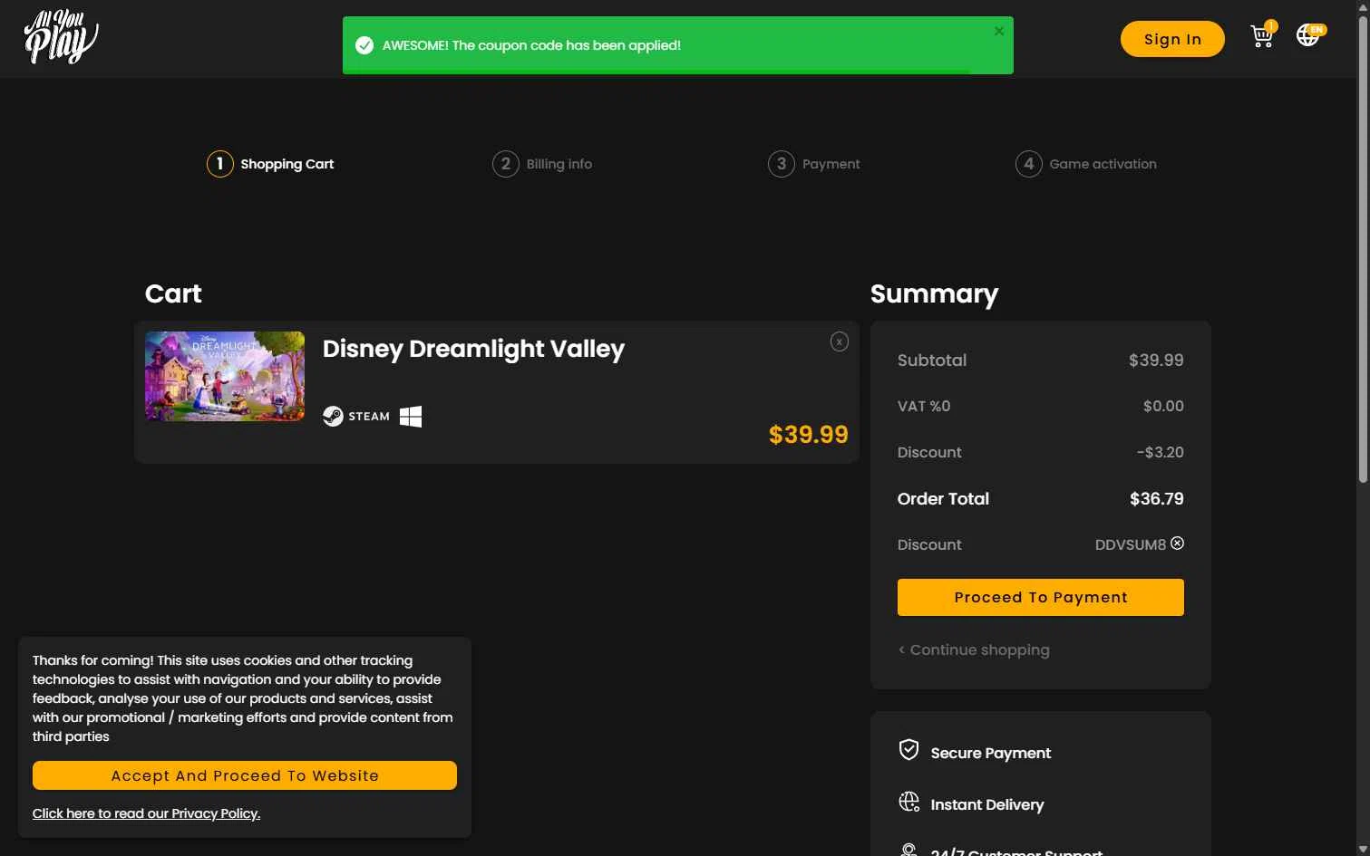Select the Shopping Cart step
This screenshot has height=856, width=1370.
(x=270, y=164)
